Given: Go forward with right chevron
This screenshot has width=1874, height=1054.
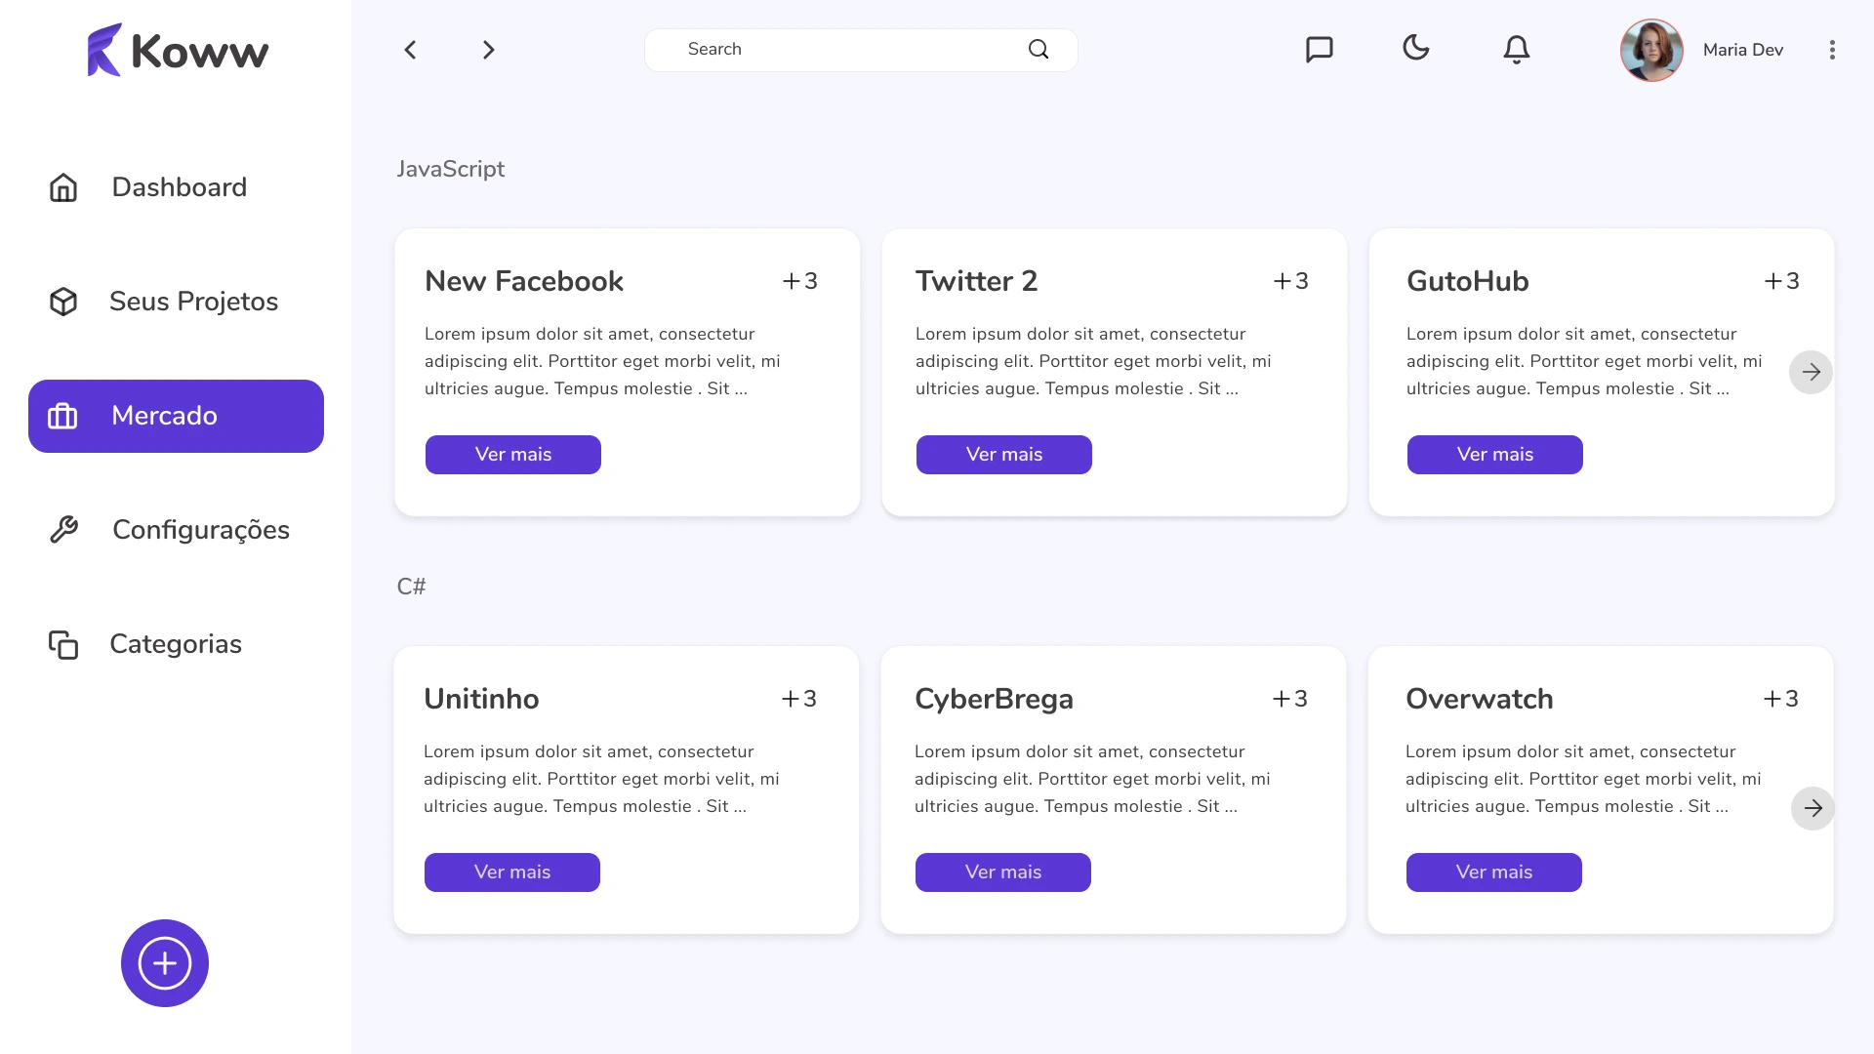Looking at the screenshot, I should [489, 50].
